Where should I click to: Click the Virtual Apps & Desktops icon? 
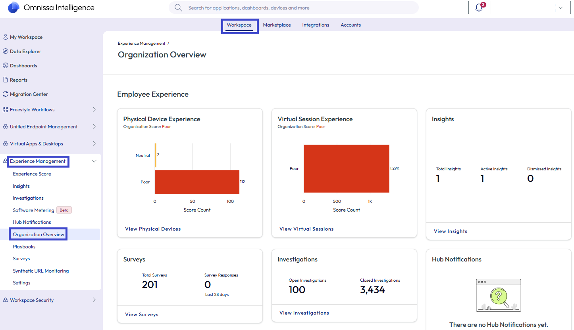click(6, 144)
